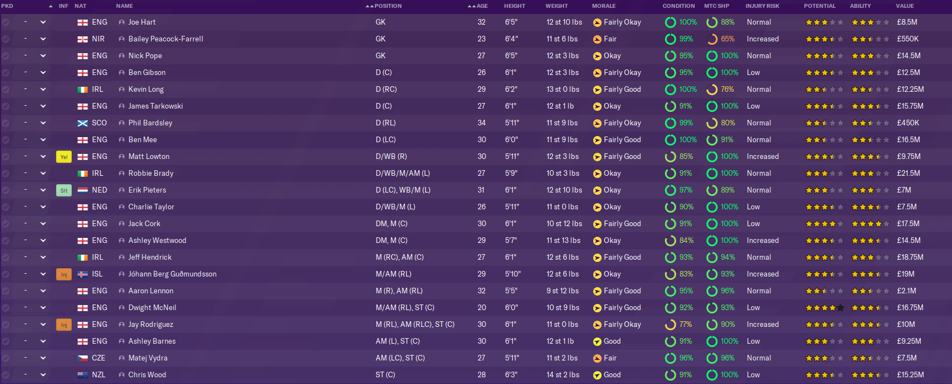
Task: Click Joe Hart's player info icon
Action: click(122, 22)
